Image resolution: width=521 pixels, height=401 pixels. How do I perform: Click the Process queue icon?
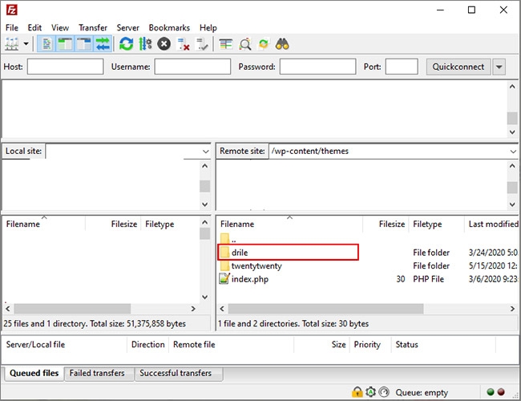tap(145, 44)
